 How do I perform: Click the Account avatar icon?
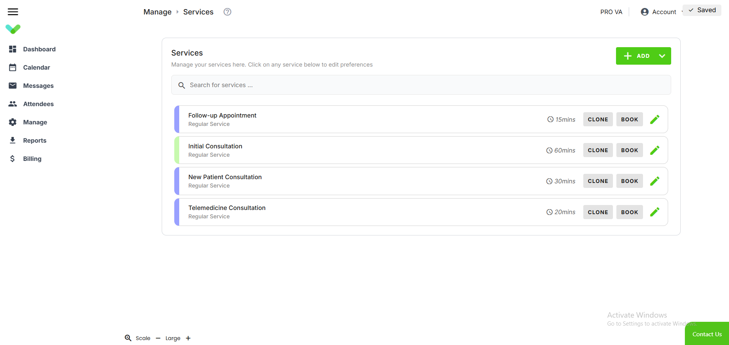(645, 12)
